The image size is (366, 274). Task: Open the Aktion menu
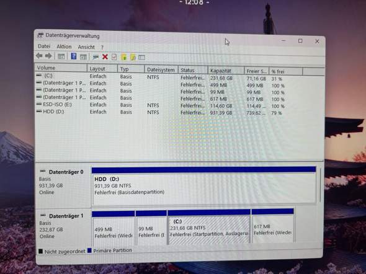tap(64, 46)
